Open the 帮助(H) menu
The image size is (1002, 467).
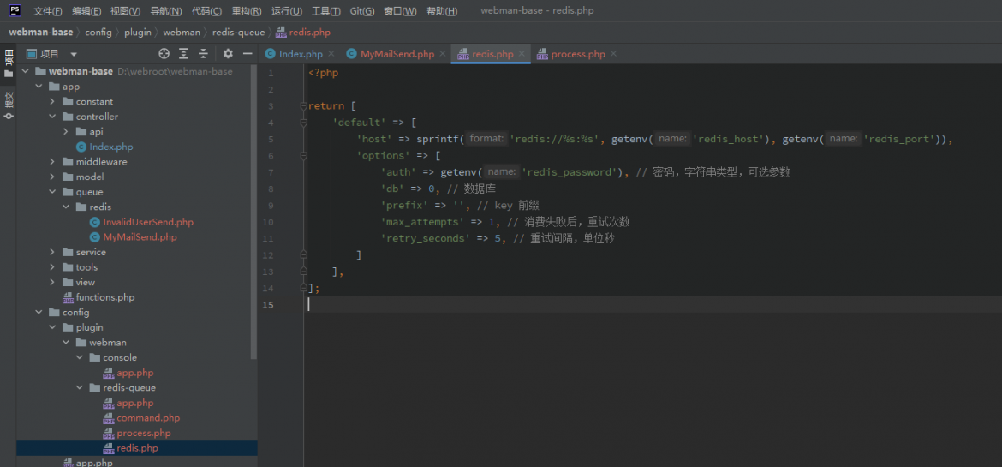(x=442, y=11)
